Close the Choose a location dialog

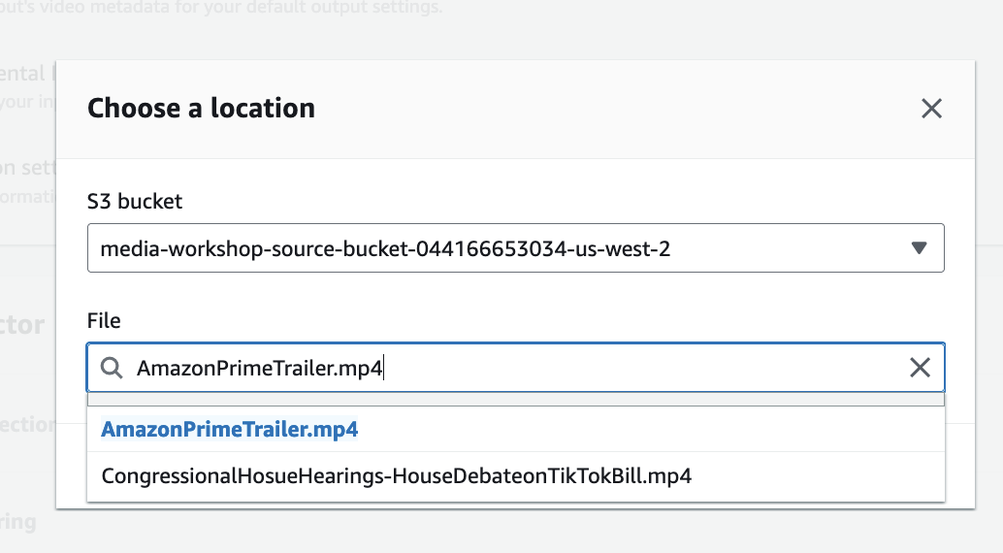931,109
